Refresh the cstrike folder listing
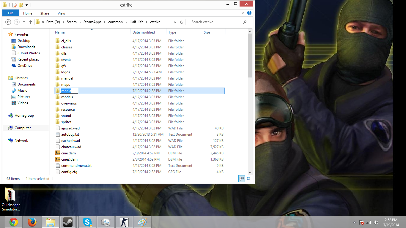The height and width of the screenshot is (228, 406). click(x=182, y=22)
